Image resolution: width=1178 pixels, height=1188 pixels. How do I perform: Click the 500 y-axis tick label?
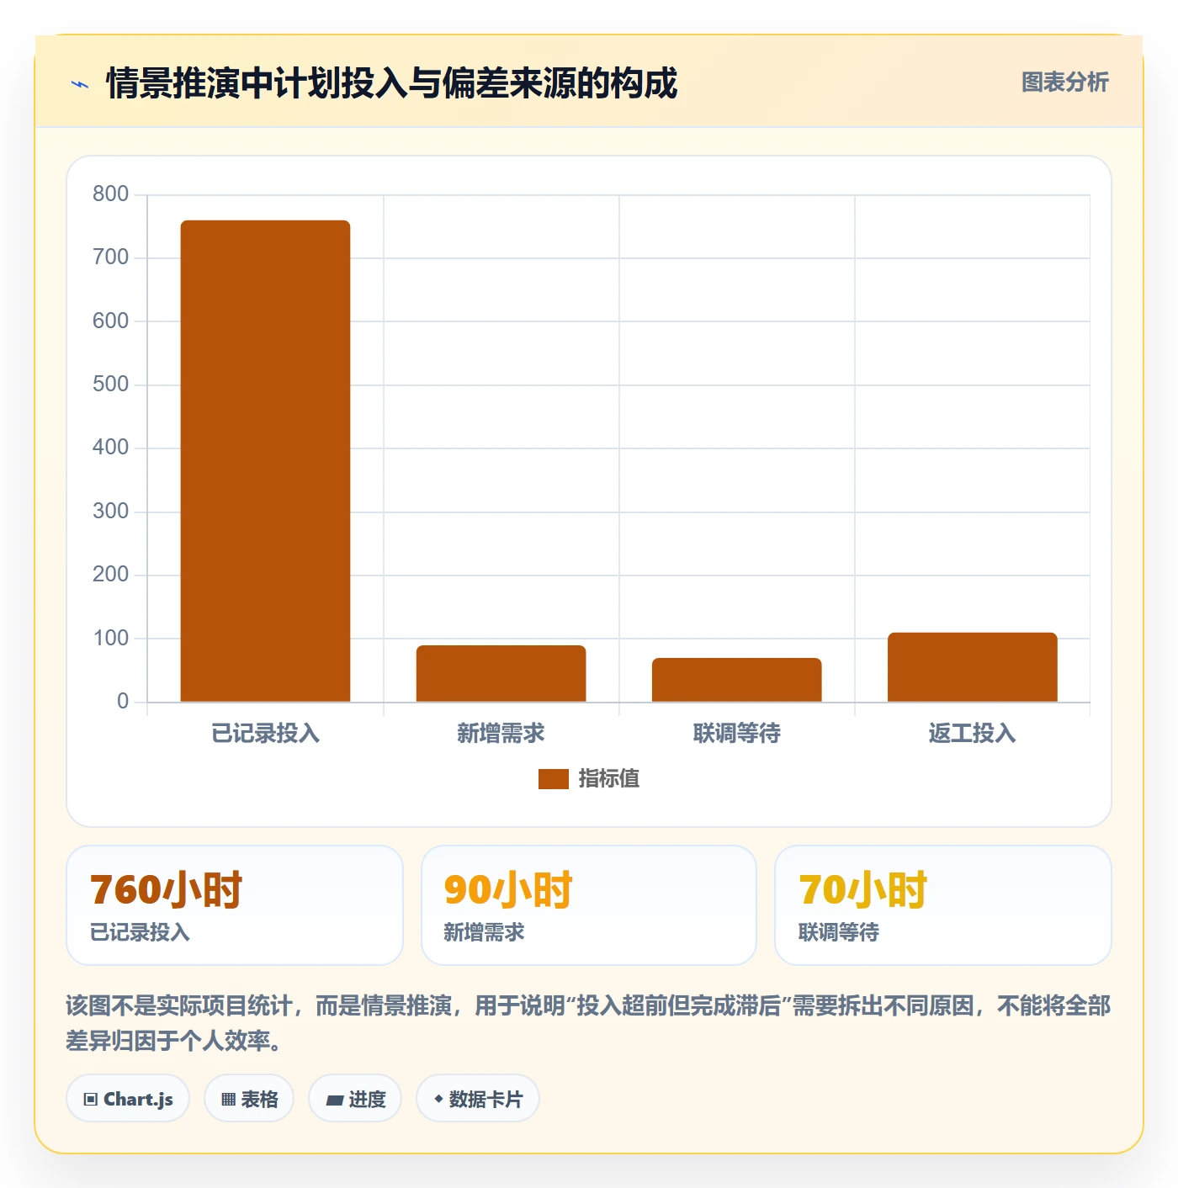(x=110, y=385)
